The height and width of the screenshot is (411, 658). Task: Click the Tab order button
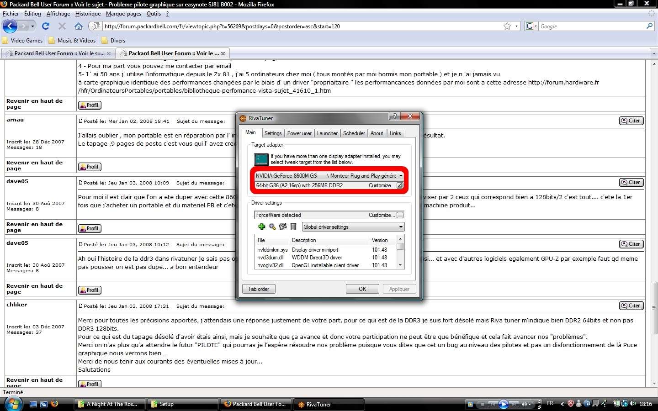[259, 289]
